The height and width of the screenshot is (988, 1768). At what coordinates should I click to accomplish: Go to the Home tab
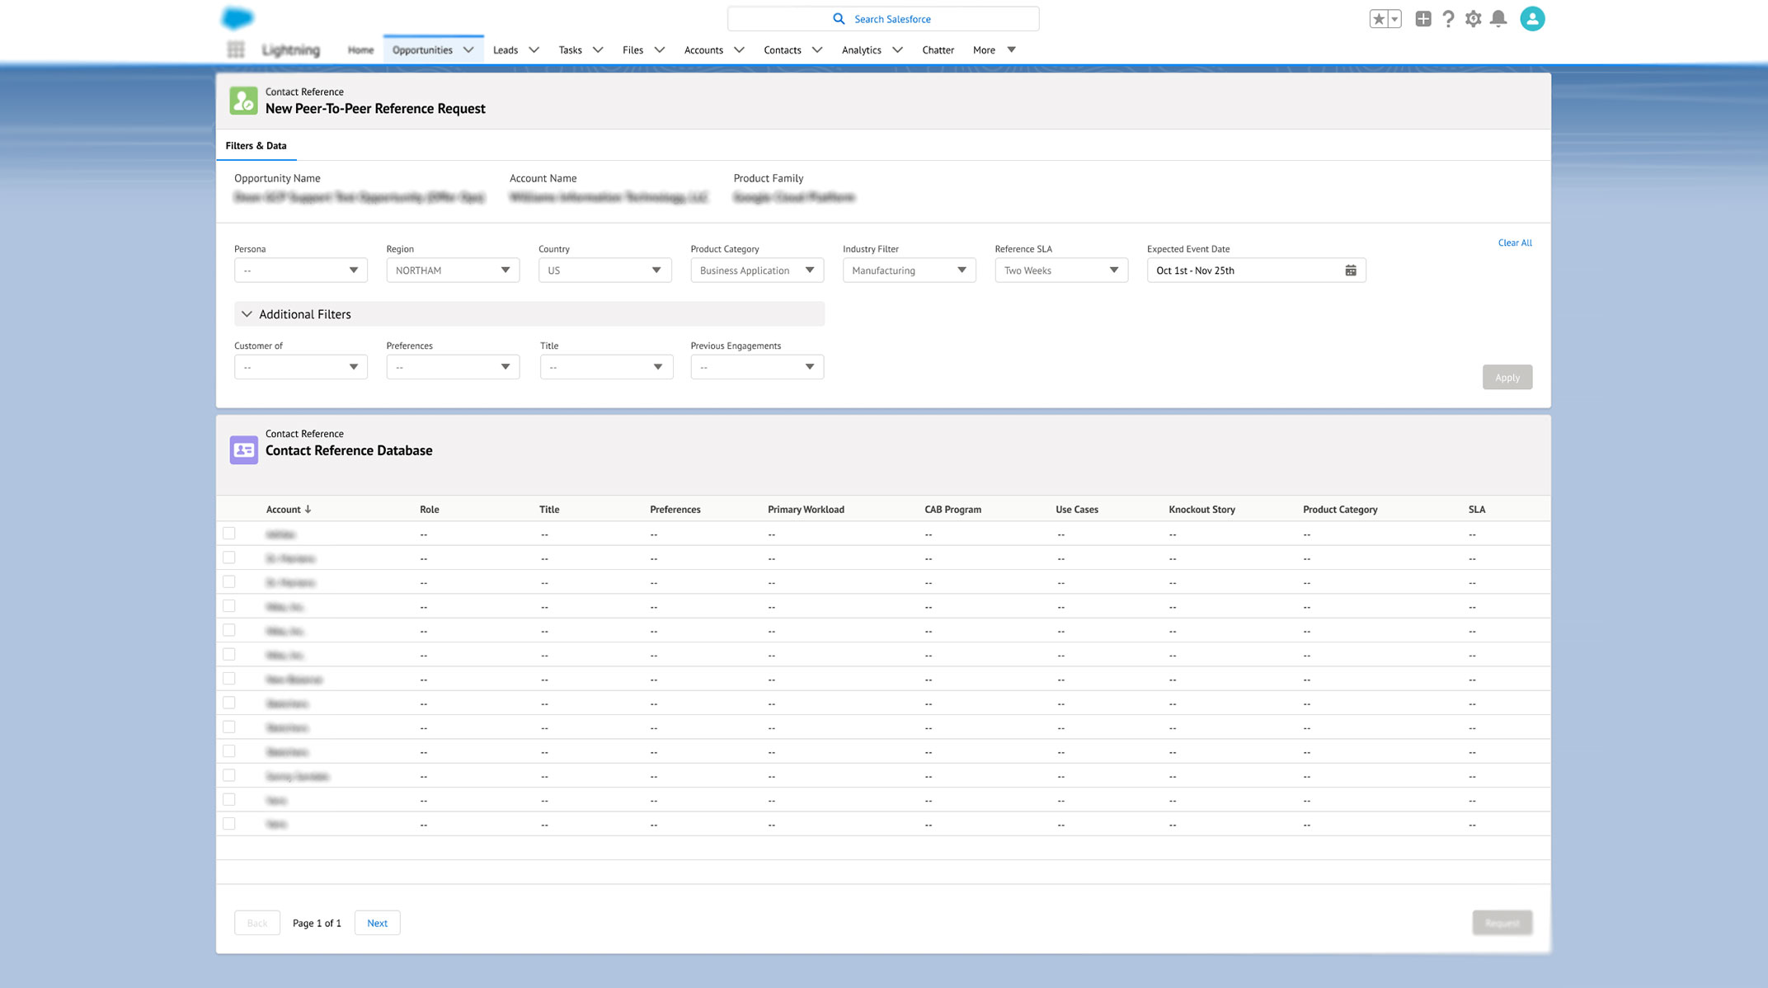tap(360, 49)
